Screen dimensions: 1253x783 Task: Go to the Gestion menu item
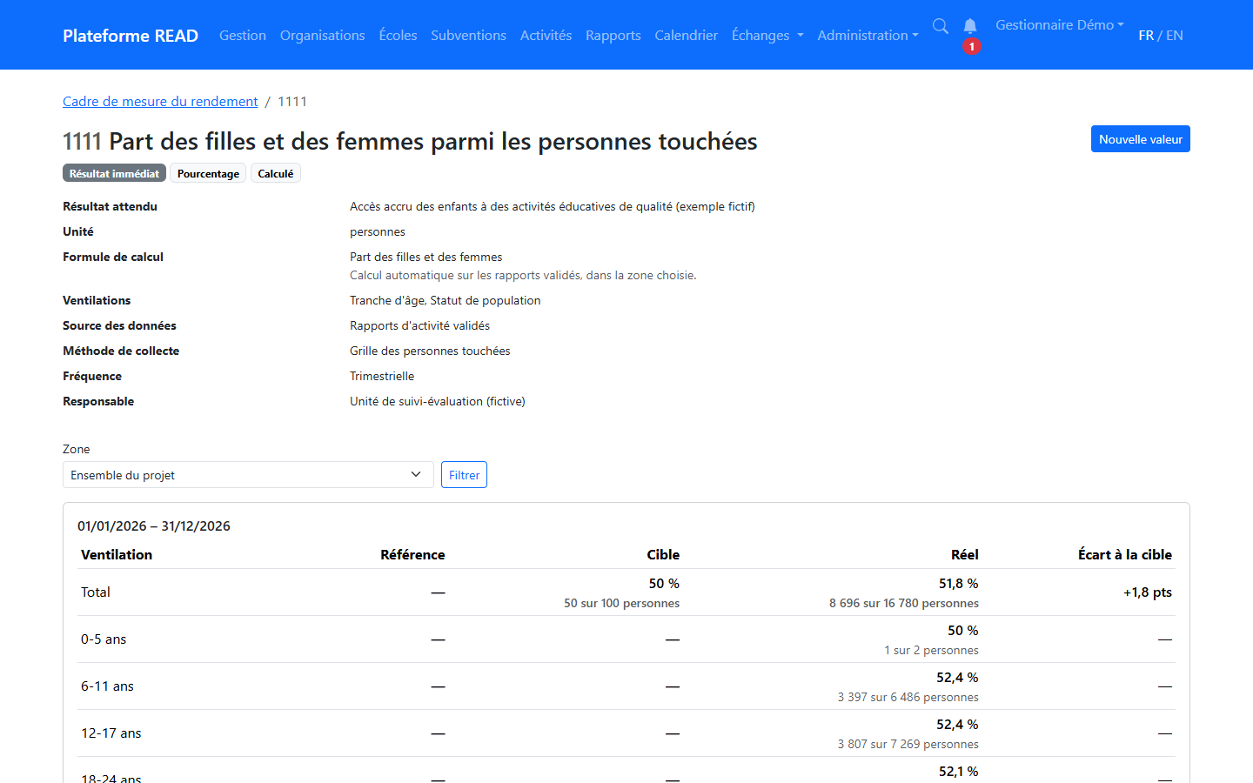click(x=243, y=36)
